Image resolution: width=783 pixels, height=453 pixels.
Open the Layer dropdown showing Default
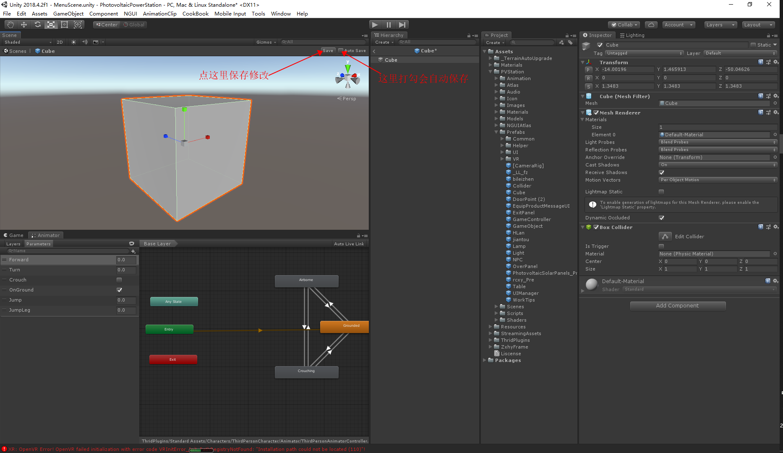click(740, 53)
